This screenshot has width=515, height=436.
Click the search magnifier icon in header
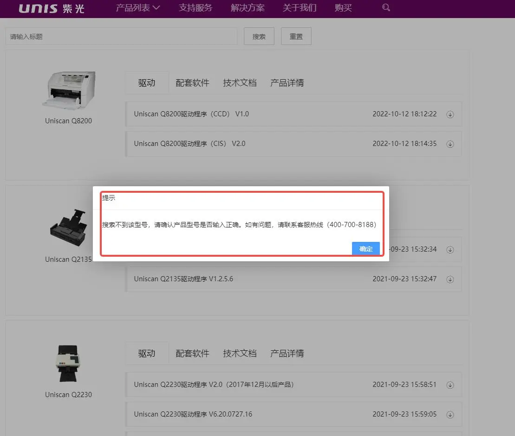click(x=386, y=8)
